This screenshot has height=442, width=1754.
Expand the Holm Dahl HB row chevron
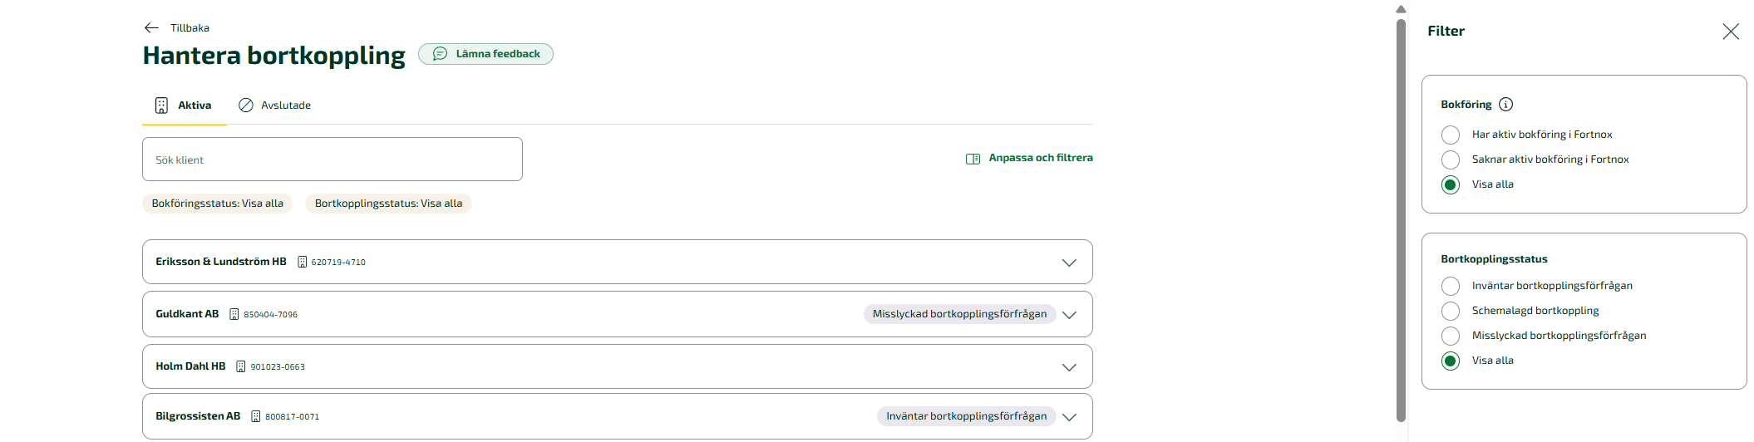[1069, 367]
